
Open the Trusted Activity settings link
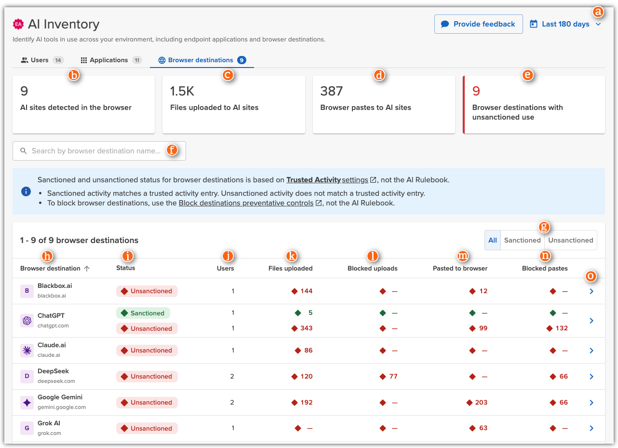[327, 180]
